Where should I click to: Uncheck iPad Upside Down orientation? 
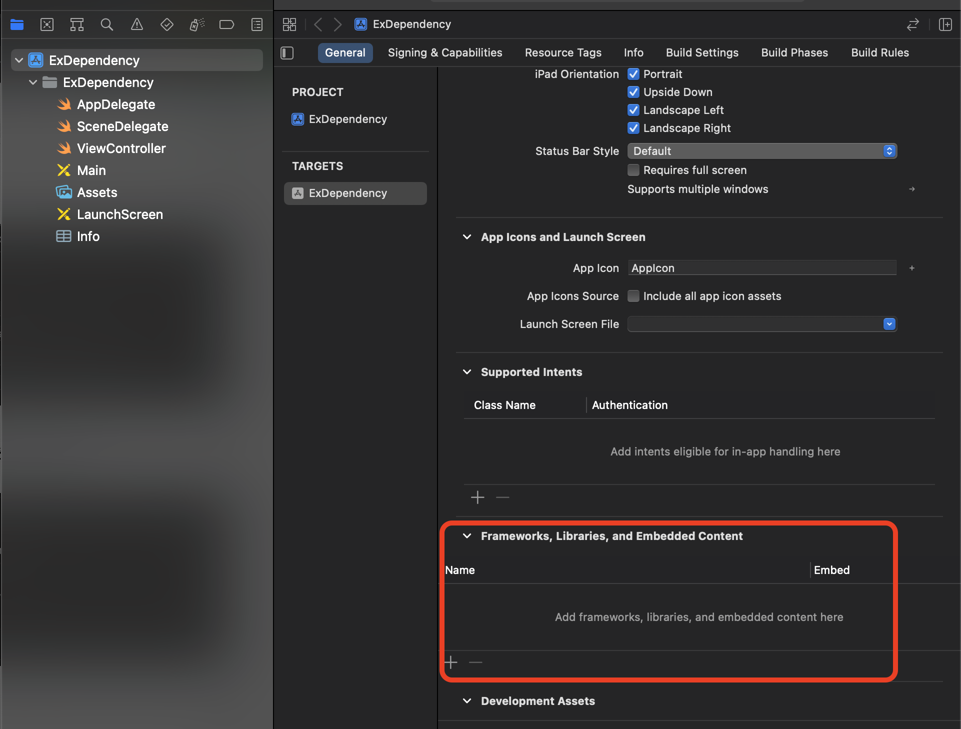[633, 92]
